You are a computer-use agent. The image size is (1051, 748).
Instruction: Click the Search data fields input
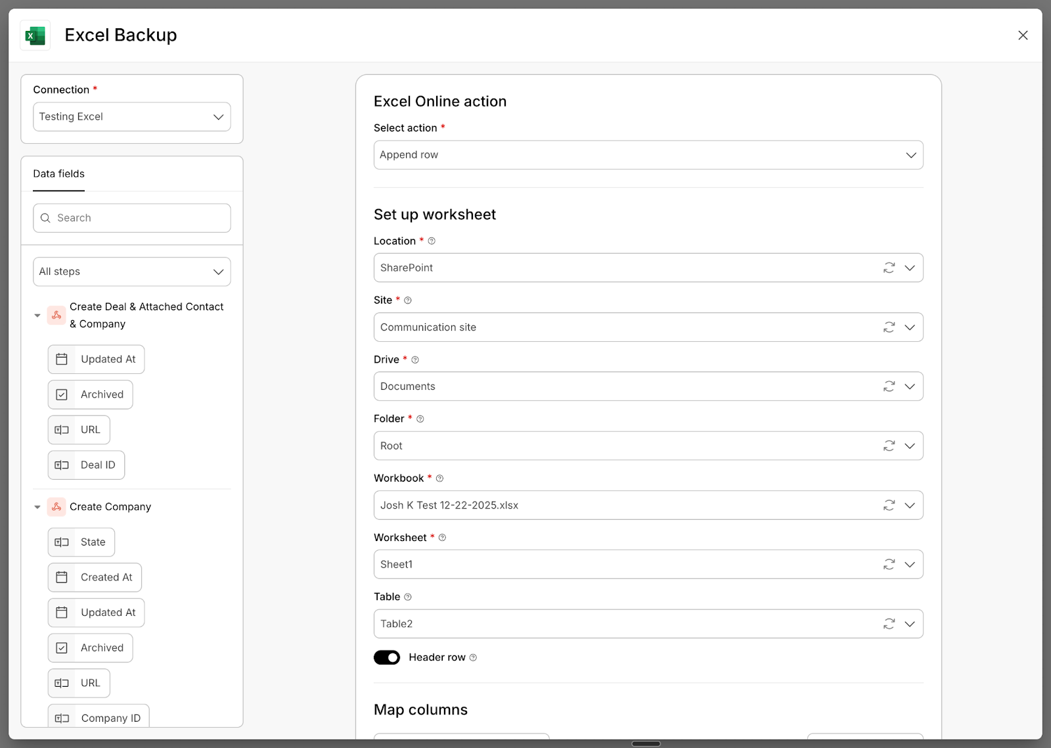click(132, 218)
